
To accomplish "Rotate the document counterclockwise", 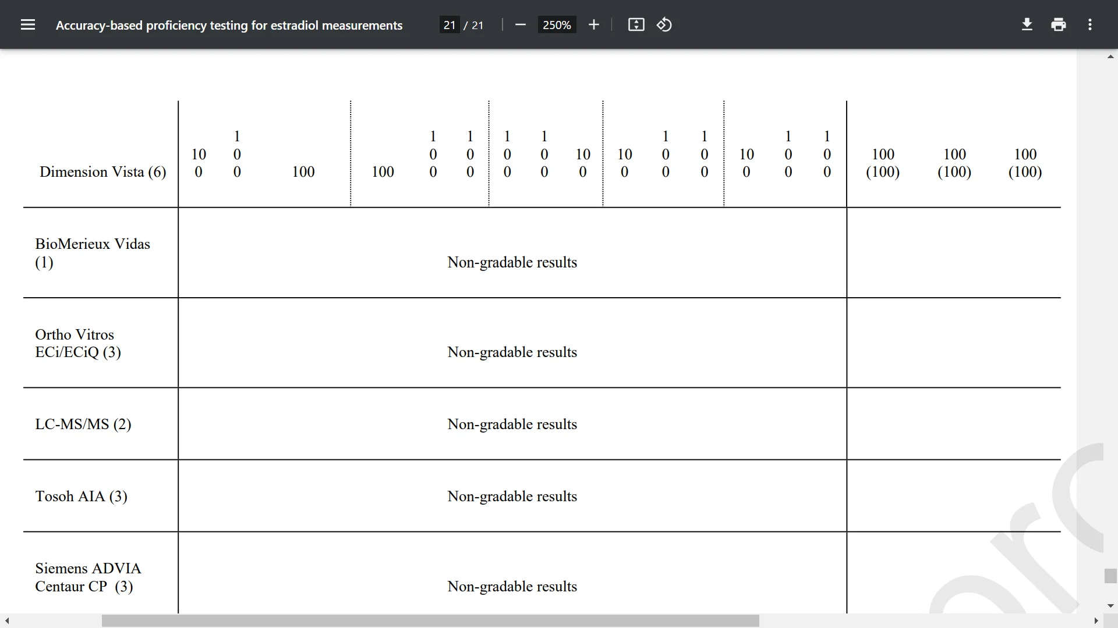I will (x=664, y=24).
